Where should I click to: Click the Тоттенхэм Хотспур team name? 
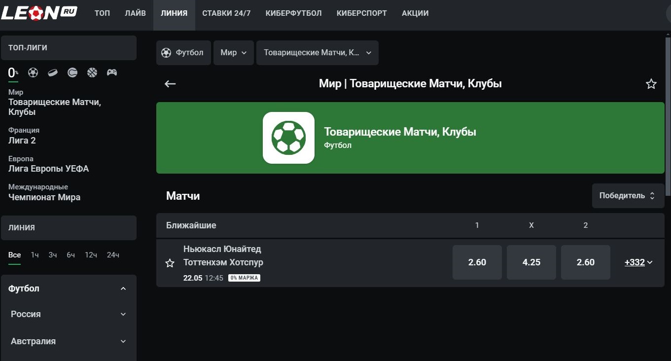pyautogui.click(x=223, y=262)
